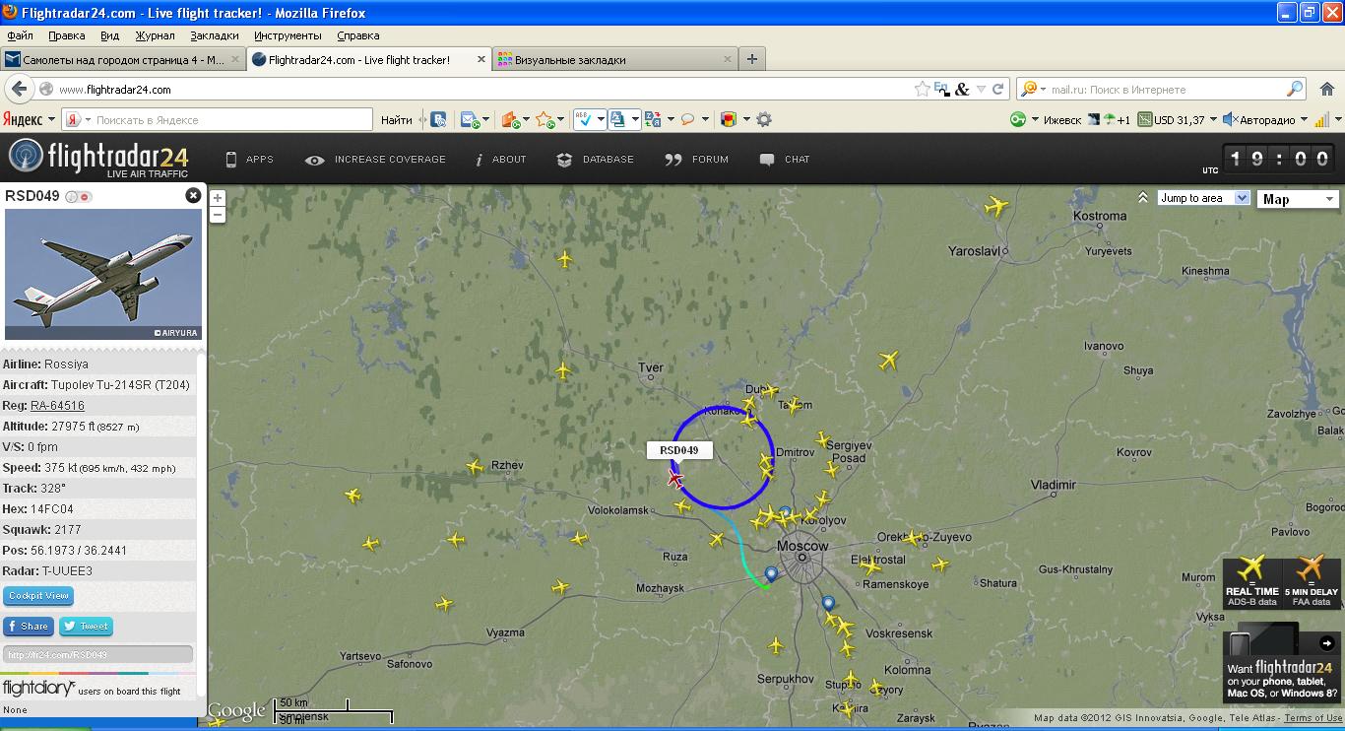The image size is (1345, 731).
Task: Select REAL TIME ADS-B data legend
Action: point(1252,582)
